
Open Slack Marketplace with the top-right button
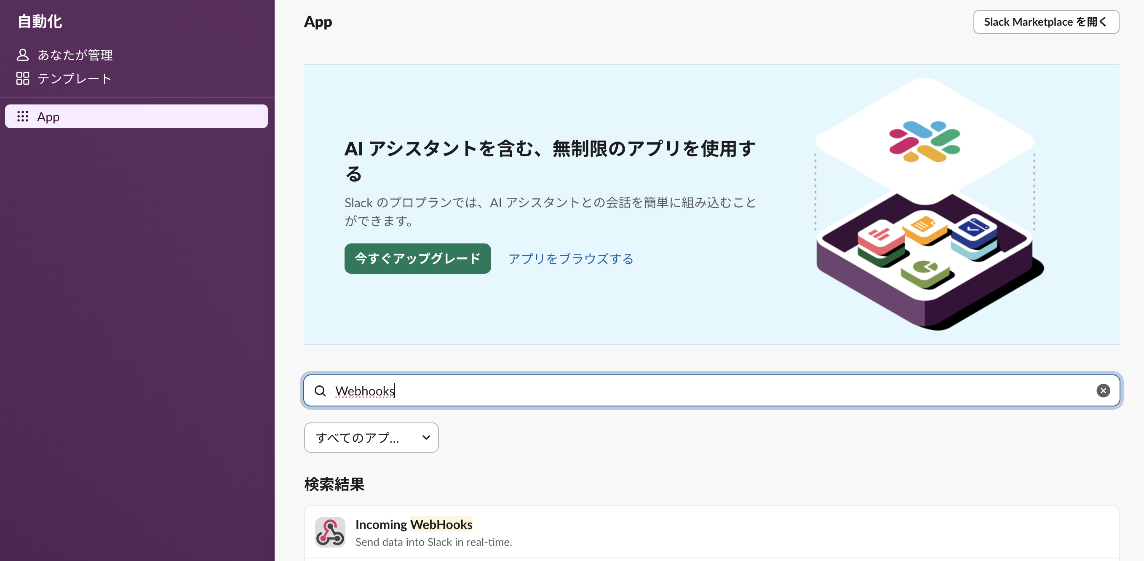click(1046, 21)
